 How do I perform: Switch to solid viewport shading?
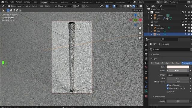[128, 6]
